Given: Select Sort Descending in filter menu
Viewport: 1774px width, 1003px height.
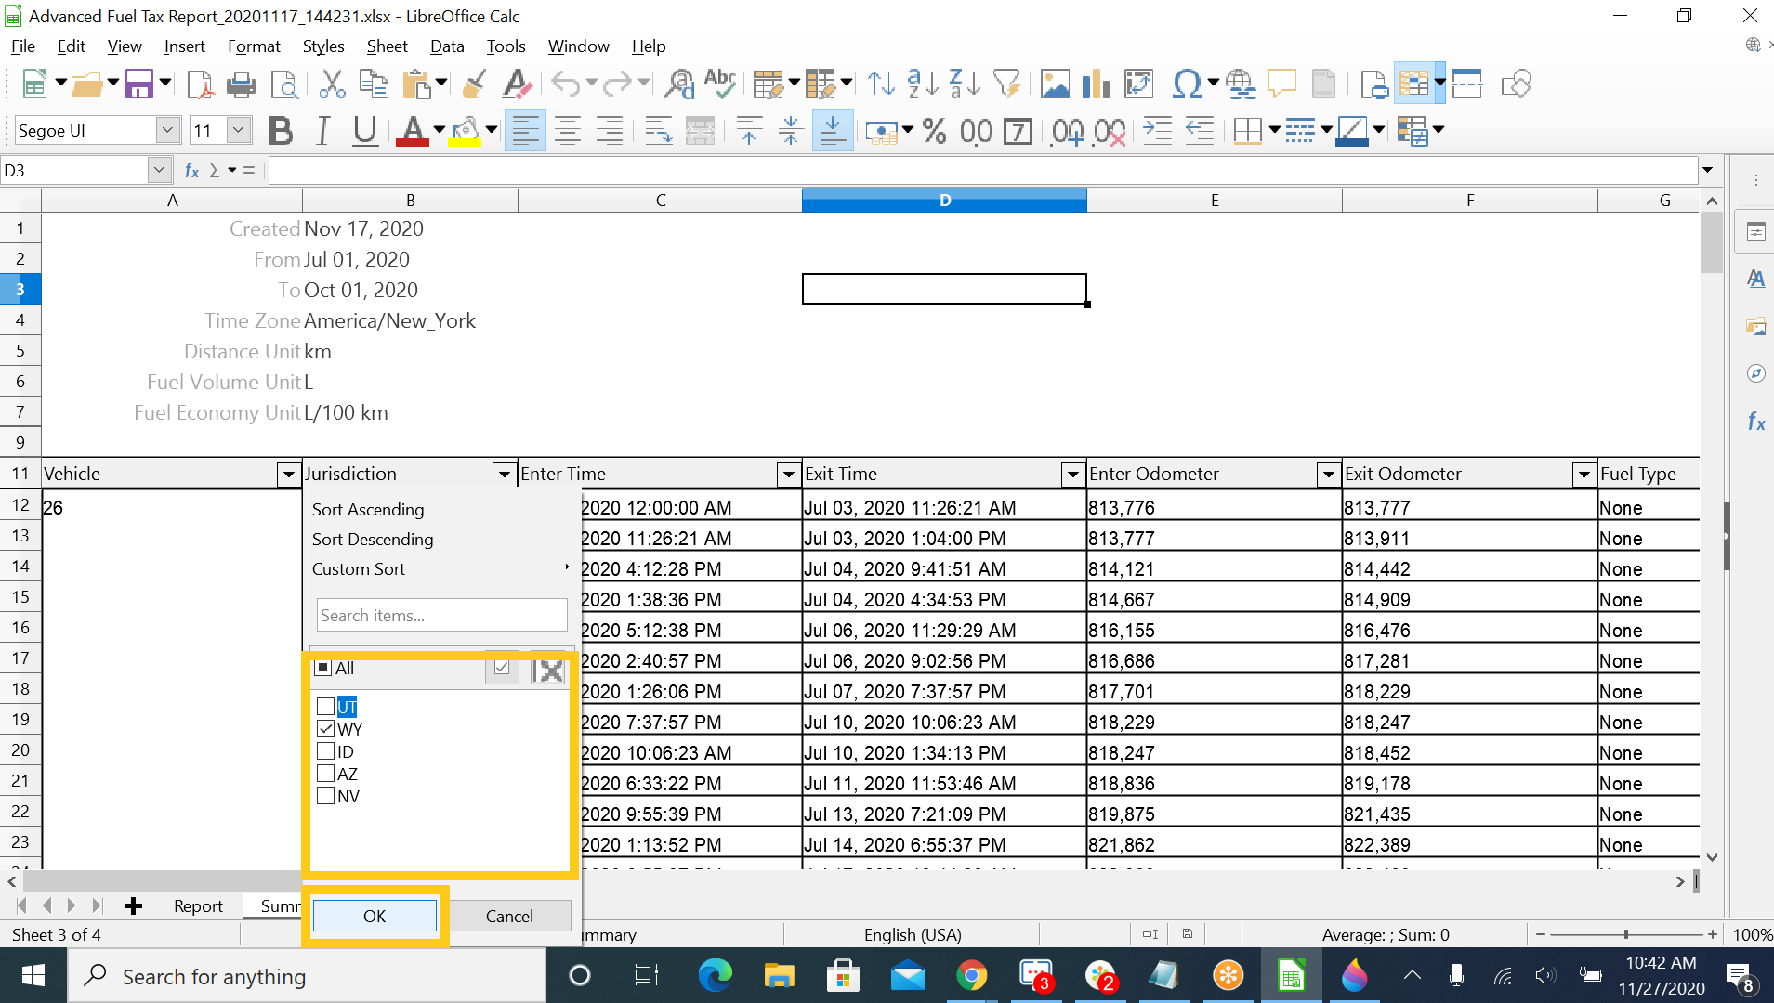Looking at the screenshot, I should [x=373, y=540].
